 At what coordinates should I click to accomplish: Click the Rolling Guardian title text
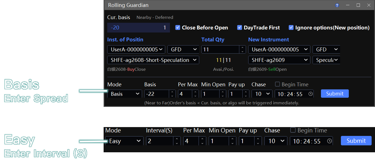[x=128, y=5]
